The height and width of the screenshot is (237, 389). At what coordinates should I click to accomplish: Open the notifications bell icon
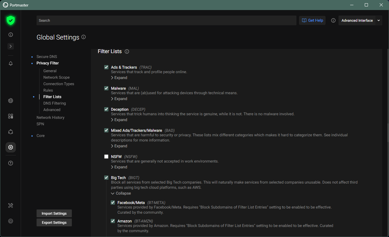[11, 63]
